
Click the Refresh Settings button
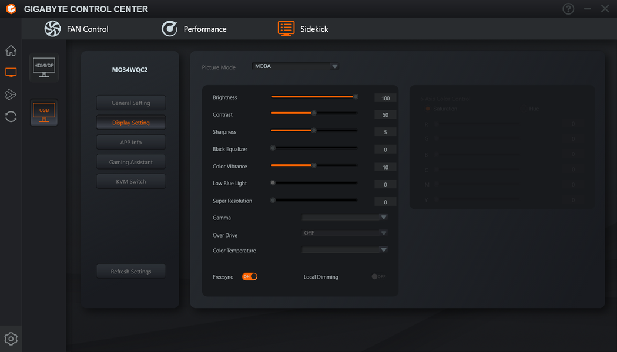point(130,272)
